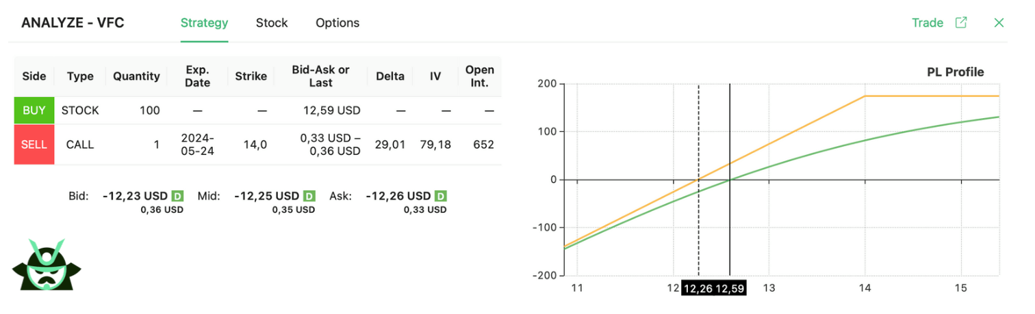This screenshot has width=1035, height=314.
Task: Toggle the red SELL side button
Action: tap(34, 145)
